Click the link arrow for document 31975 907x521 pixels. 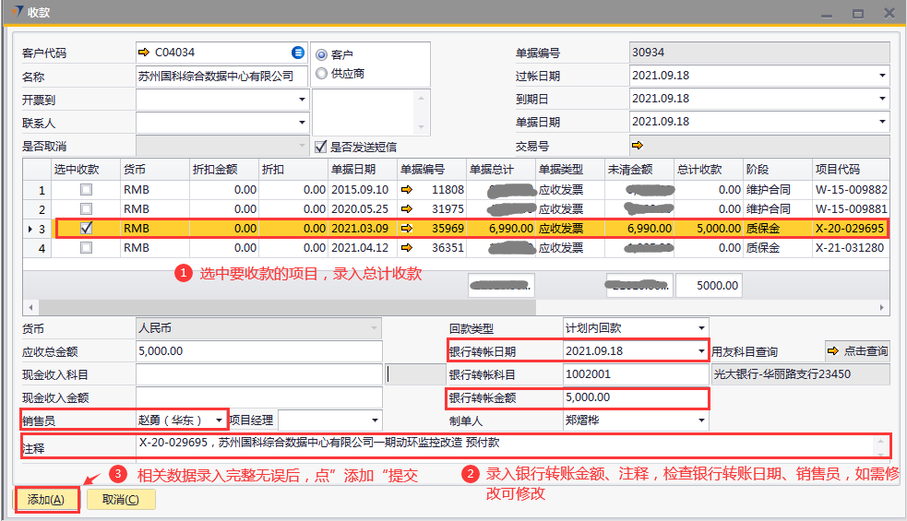click(x=407, y=209)
